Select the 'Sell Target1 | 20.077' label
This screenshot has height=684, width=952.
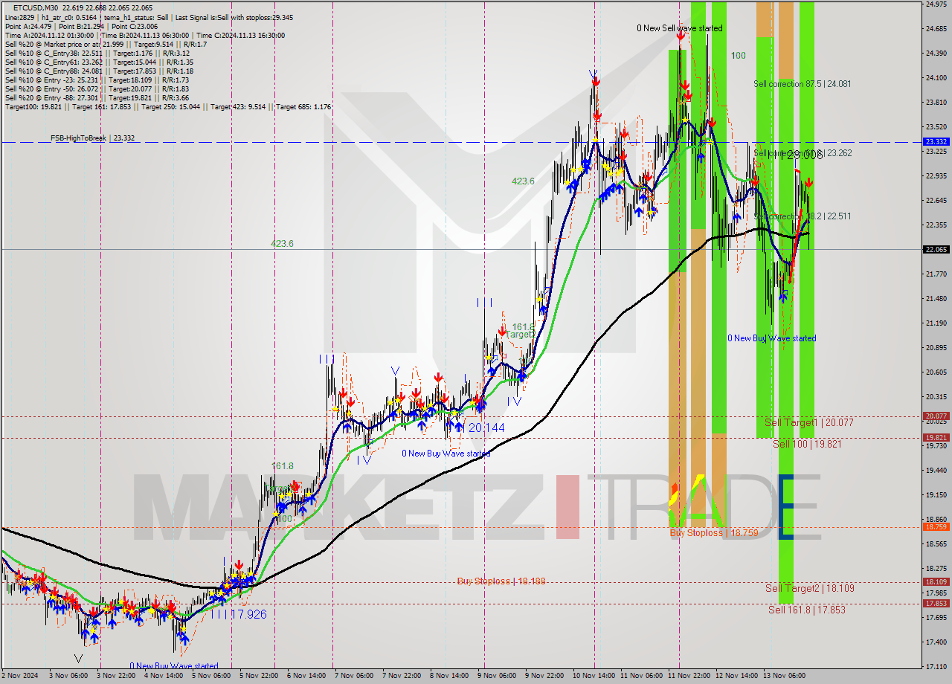pyautogui.click(x=809, y=422)
